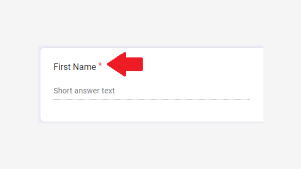
Task: Click gray margin right of the question card
Action: click(x=282, y=84)
